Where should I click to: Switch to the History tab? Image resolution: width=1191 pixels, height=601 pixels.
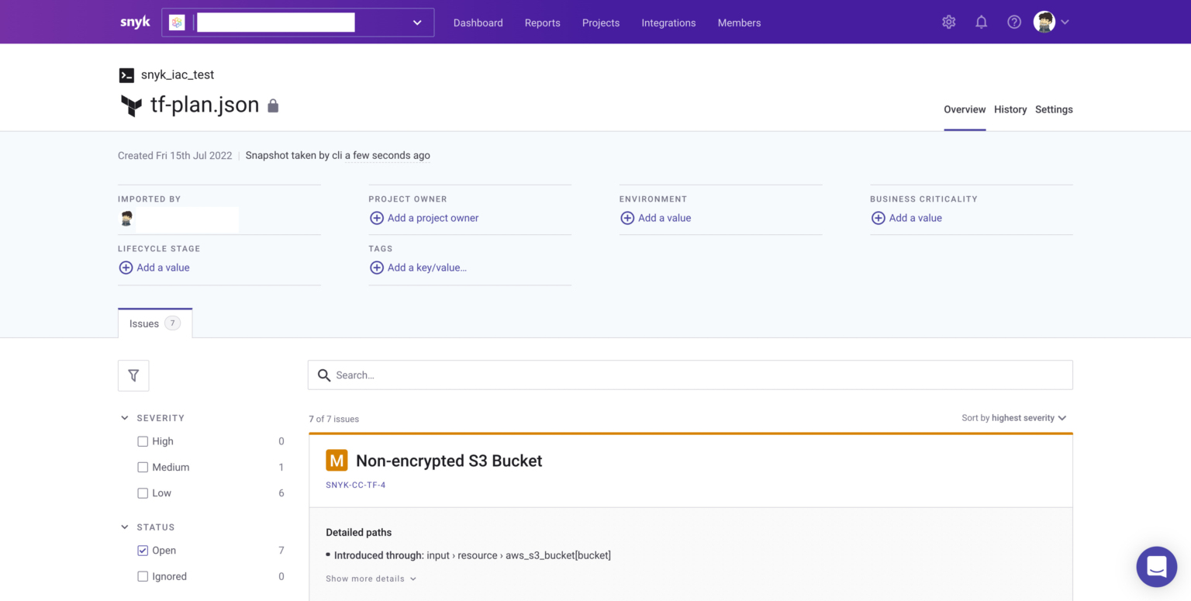1010,109
